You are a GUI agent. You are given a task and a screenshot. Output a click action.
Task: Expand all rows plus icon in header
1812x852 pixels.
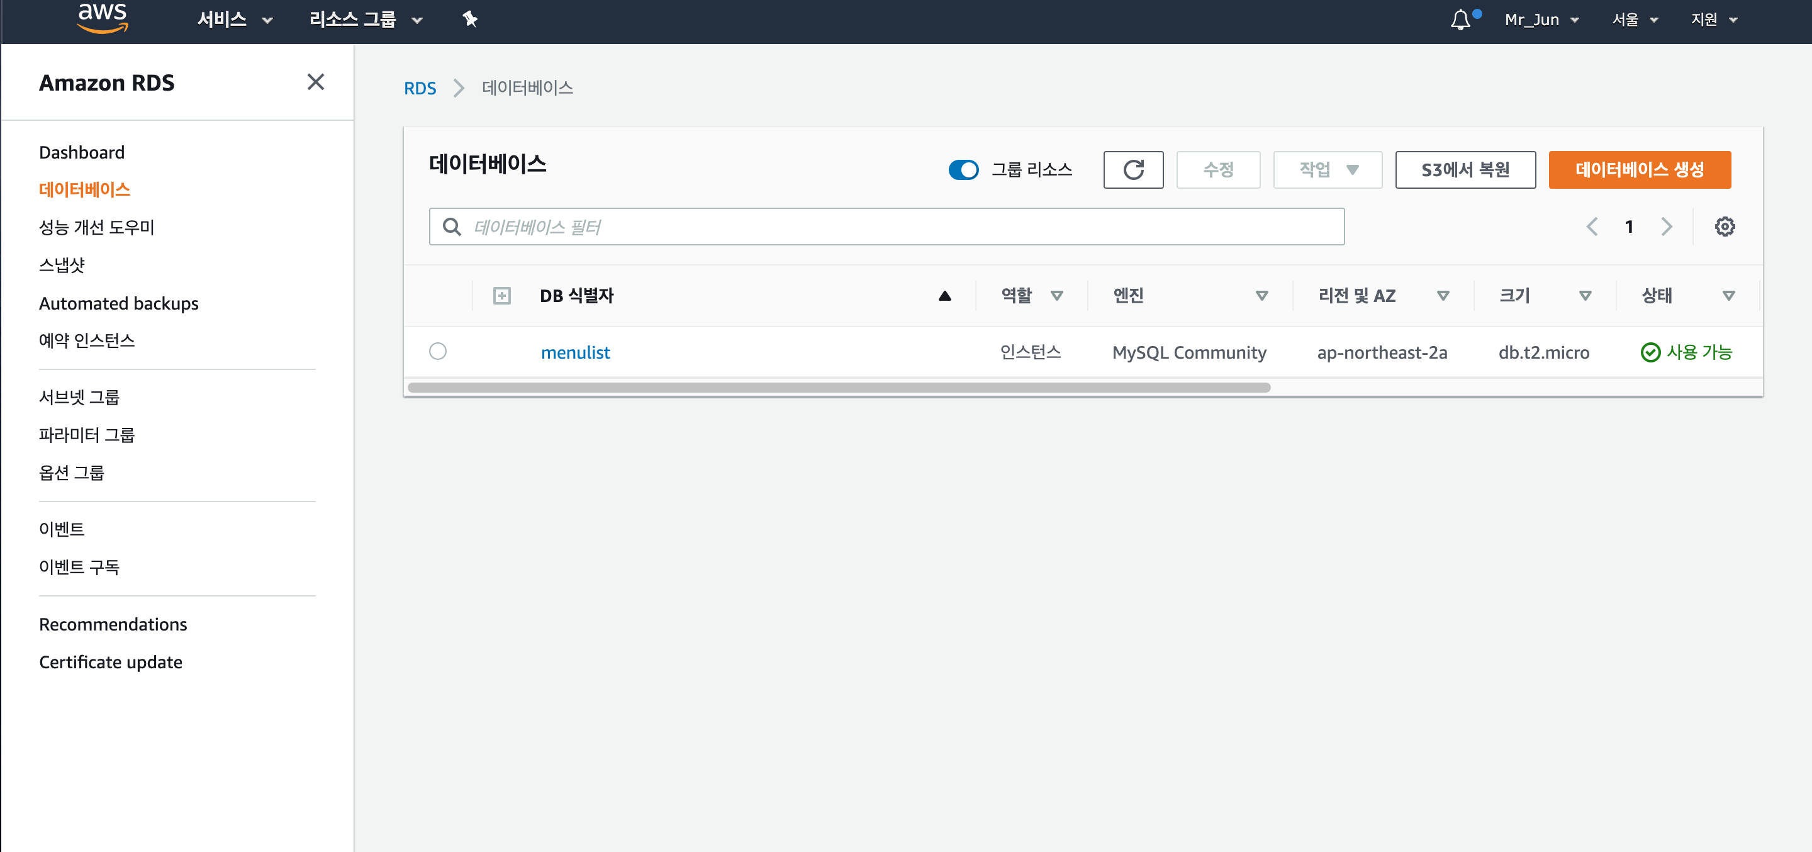click(501, 296)
